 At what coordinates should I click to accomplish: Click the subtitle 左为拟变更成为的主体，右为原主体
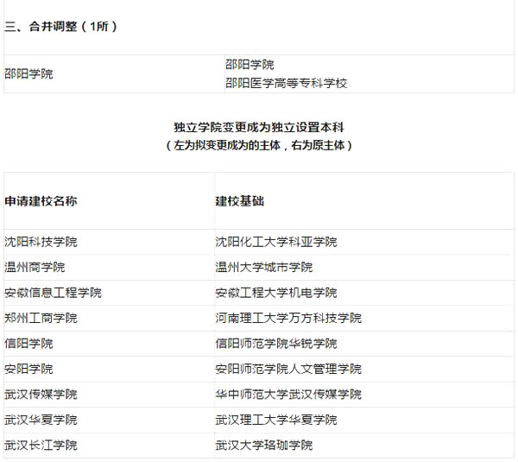tap(259, 145)
